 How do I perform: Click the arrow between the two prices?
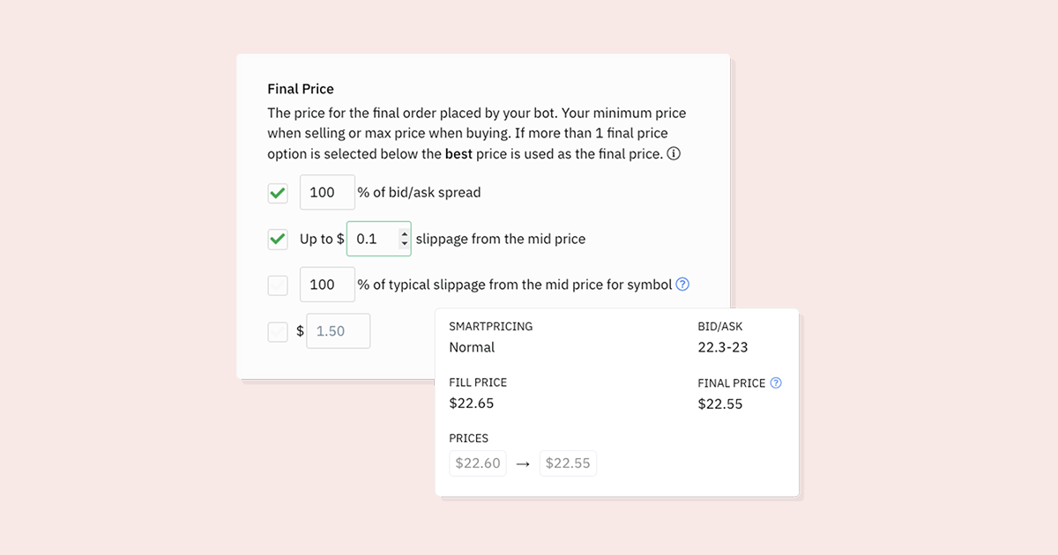coord(523,463)
